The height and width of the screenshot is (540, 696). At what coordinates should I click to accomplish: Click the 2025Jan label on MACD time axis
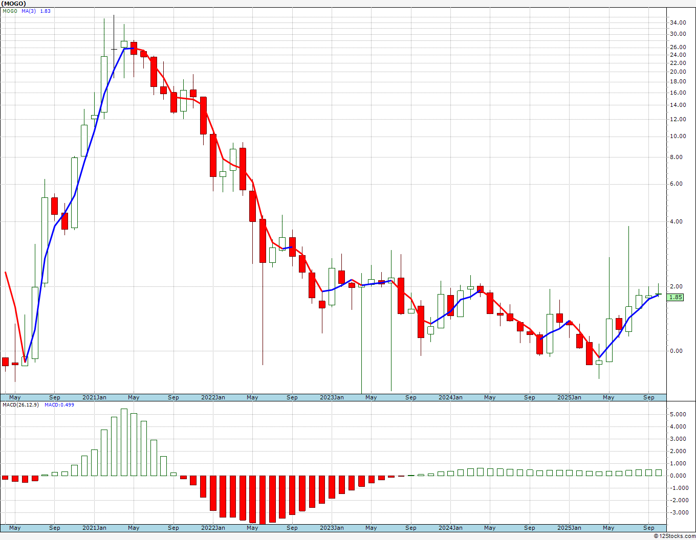click(569, 528)
